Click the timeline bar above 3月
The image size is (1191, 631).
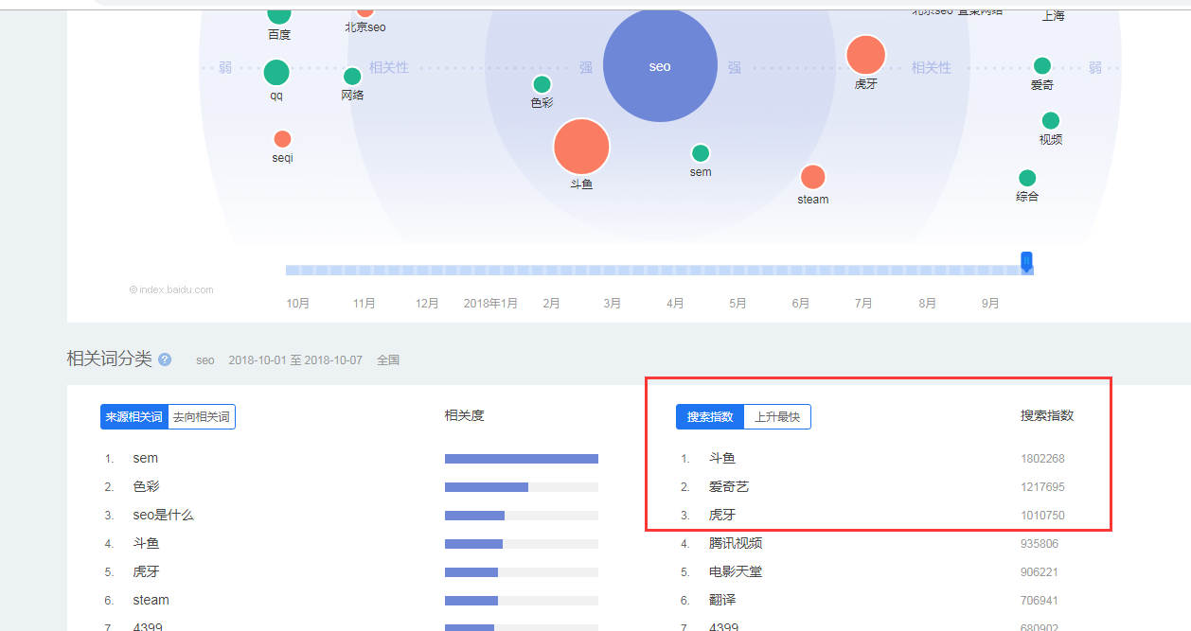613,271
